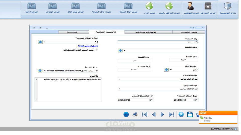Click the 2014/03/13 receipt date value
Screen dimensions: 241x135
tap(180, 100)
